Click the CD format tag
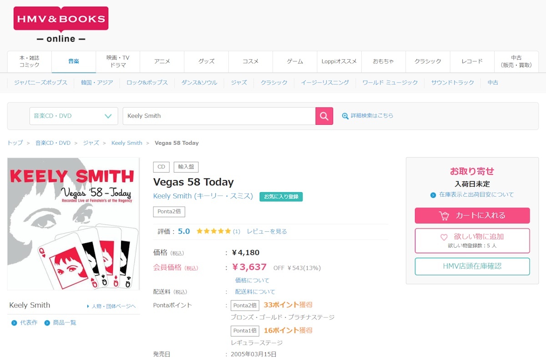Image resolution: width=546 pixels, height=362 pixels. tap(161, 167)
